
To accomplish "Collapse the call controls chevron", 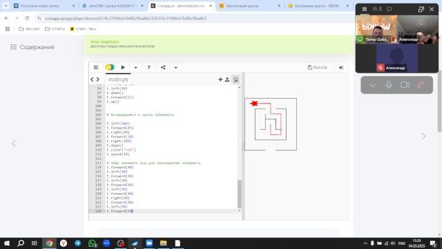I will tap(373, 85).
